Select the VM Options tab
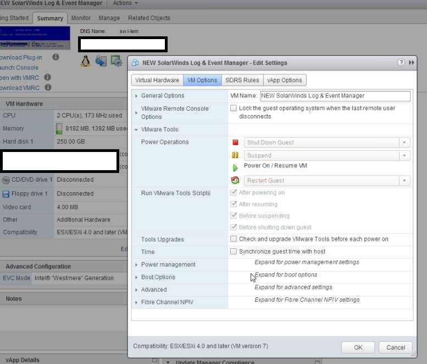427x364 pixels. (202, 80)
